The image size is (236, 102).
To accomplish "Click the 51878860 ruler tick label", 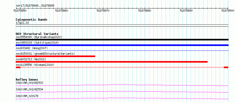I will click(62, 11).
